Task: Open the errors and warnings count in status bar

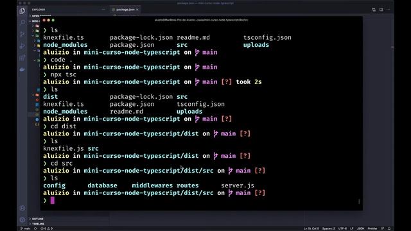Action: point(46,228)
